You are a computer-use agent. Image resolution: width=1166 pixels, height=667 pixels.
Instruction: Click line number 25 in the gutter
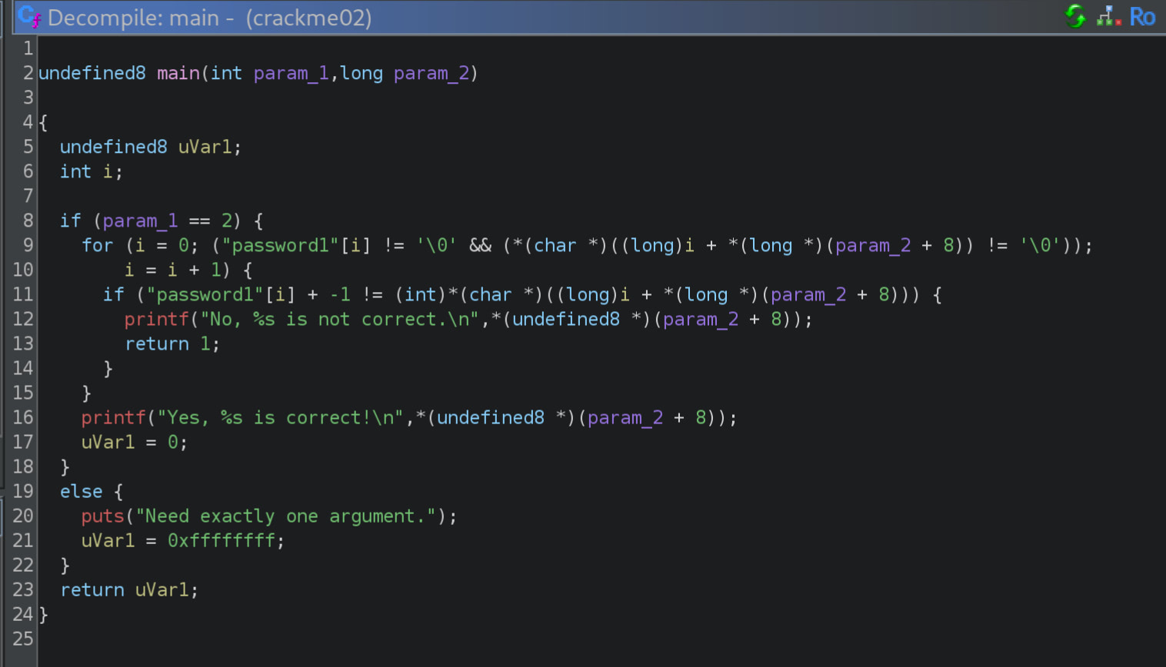tap(23, 639)
